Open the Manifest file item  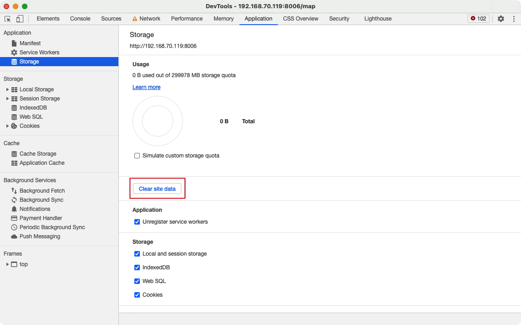26,43
